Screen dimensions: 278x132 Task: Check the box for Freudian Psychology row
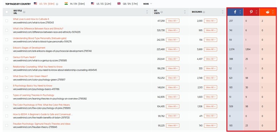(7, 126)
